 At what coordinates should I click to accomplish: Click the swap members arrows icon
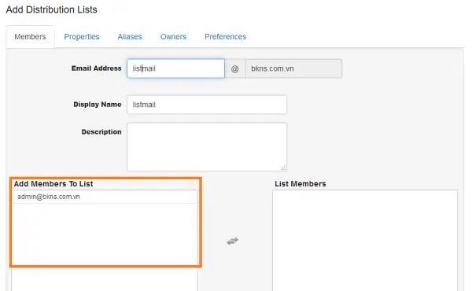[x=232, y=241]
